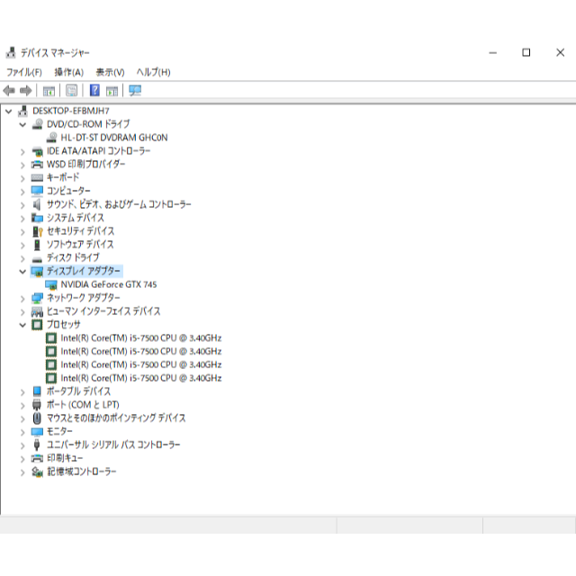
Task: Click the Forward arrow toolbar icon
Action: tap(26, 90)
